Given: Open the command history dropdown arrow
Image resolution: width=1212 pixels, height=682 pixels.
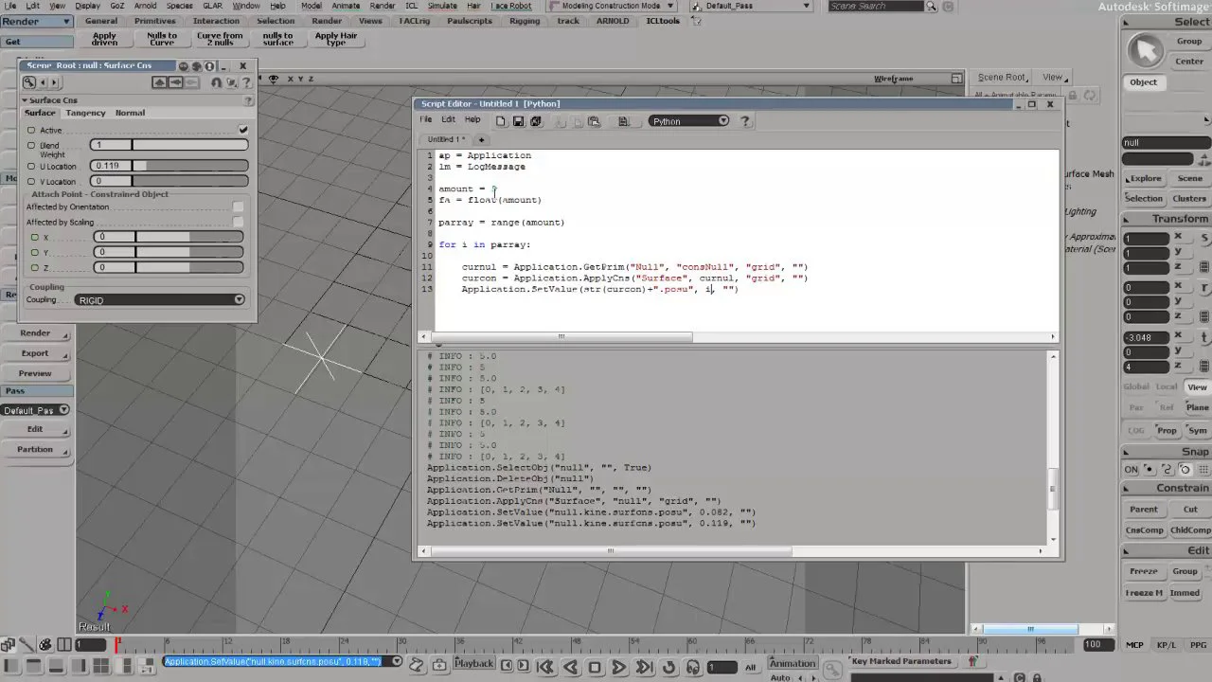Looking at the screenshot, I should pyautogui.click(x=397, y=662).
